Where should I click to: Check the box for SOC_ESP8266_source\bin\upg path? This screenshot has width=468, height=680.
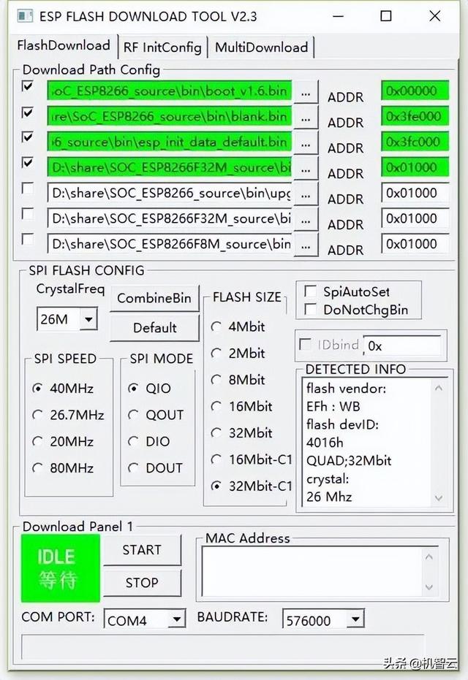[27, 188]
